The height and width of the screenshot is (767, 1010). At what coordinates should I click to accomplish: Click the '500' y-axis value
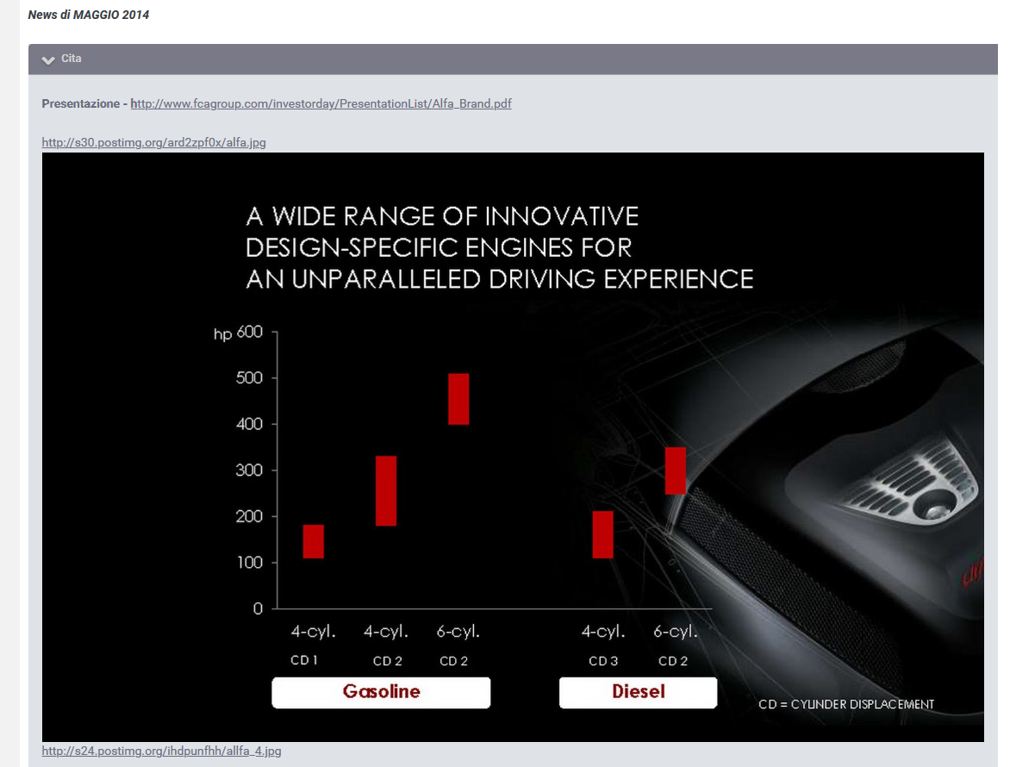point(249,378)
